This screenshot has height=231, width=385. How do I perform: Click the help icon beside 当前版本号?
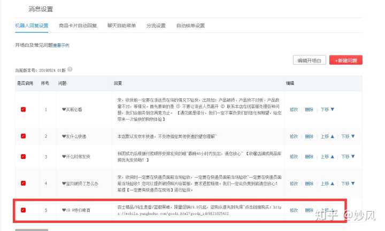[70, 69]
